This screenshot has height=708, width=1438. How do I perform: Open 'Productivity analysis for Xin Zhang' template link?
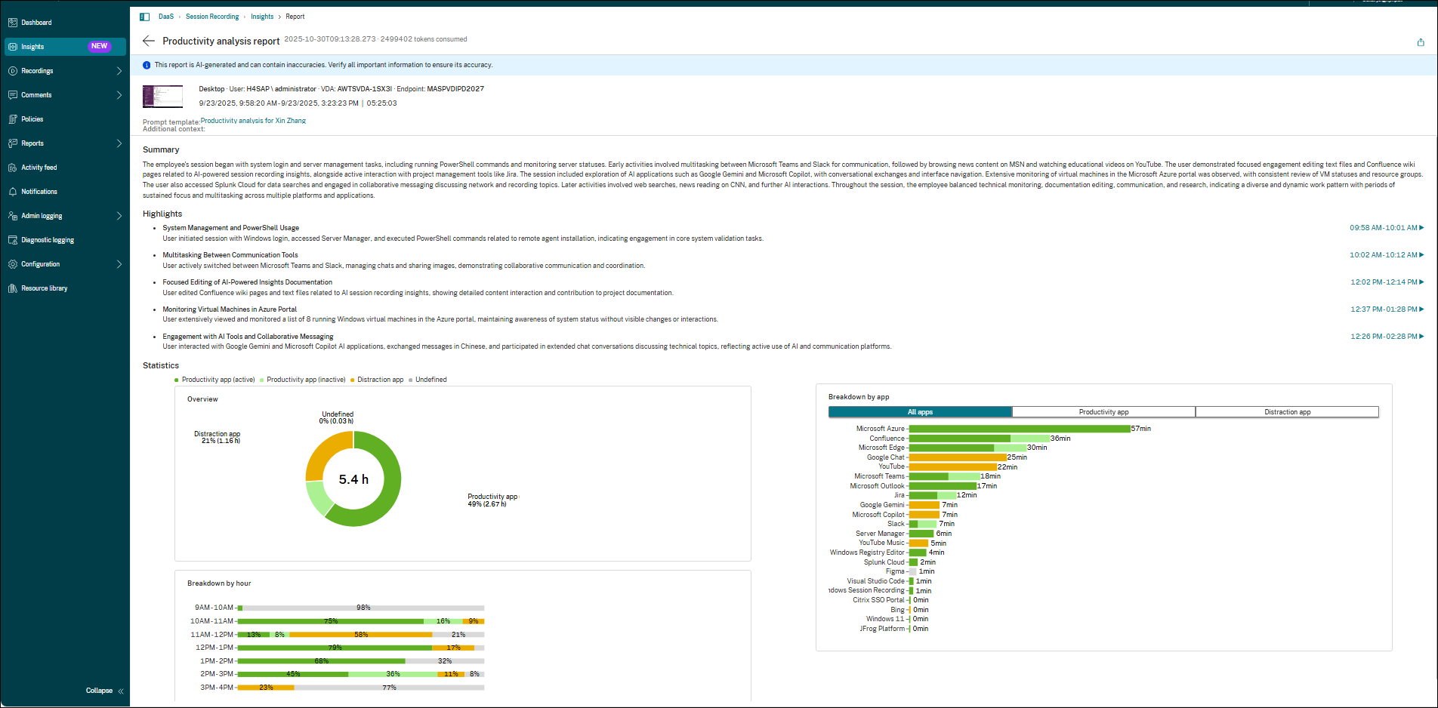pyautogui.click(x=253, y=121)
